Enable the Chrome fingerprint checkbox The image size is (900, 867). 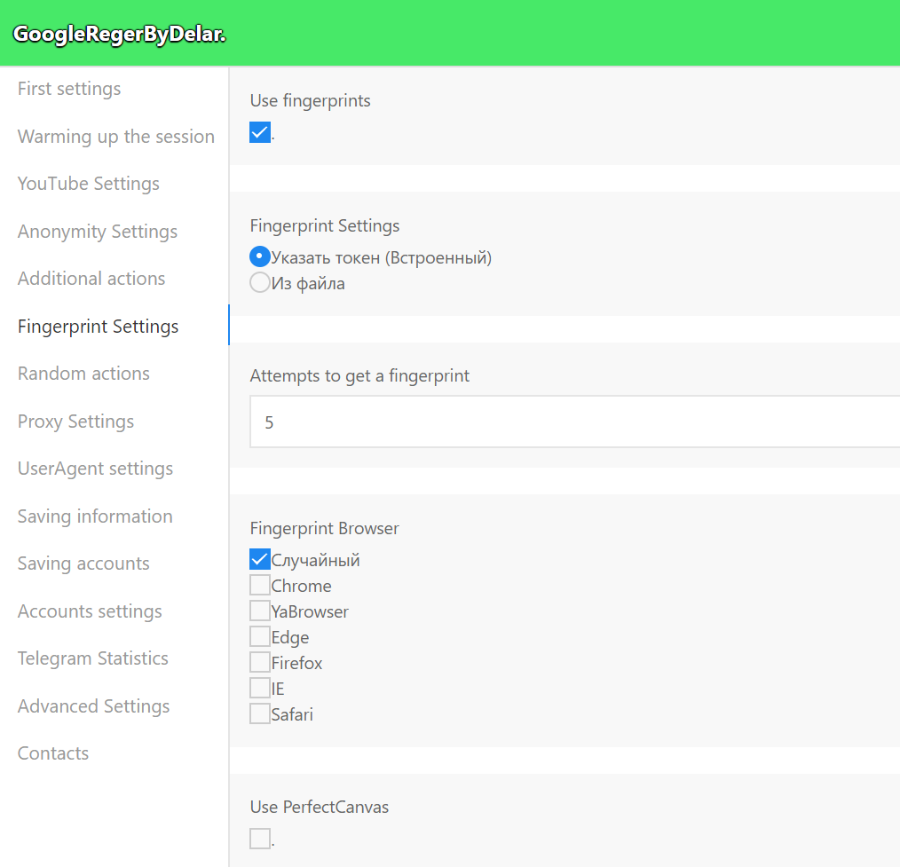click(260, 586)
